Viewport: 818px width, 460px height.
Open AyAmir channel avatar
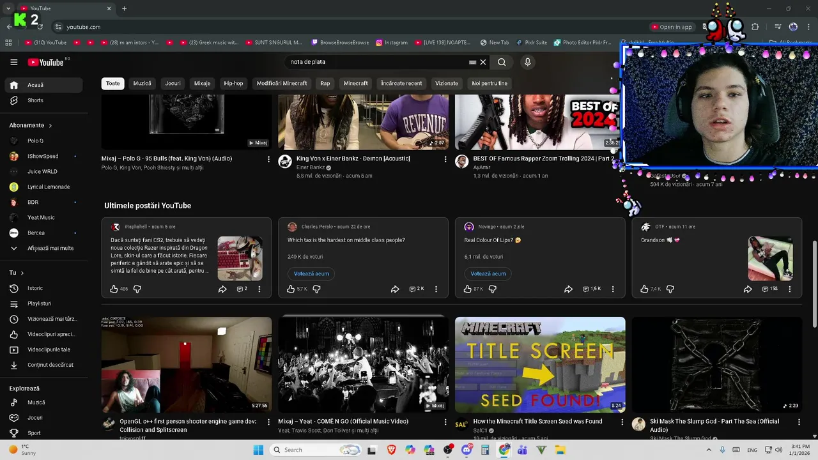[461, 161]
